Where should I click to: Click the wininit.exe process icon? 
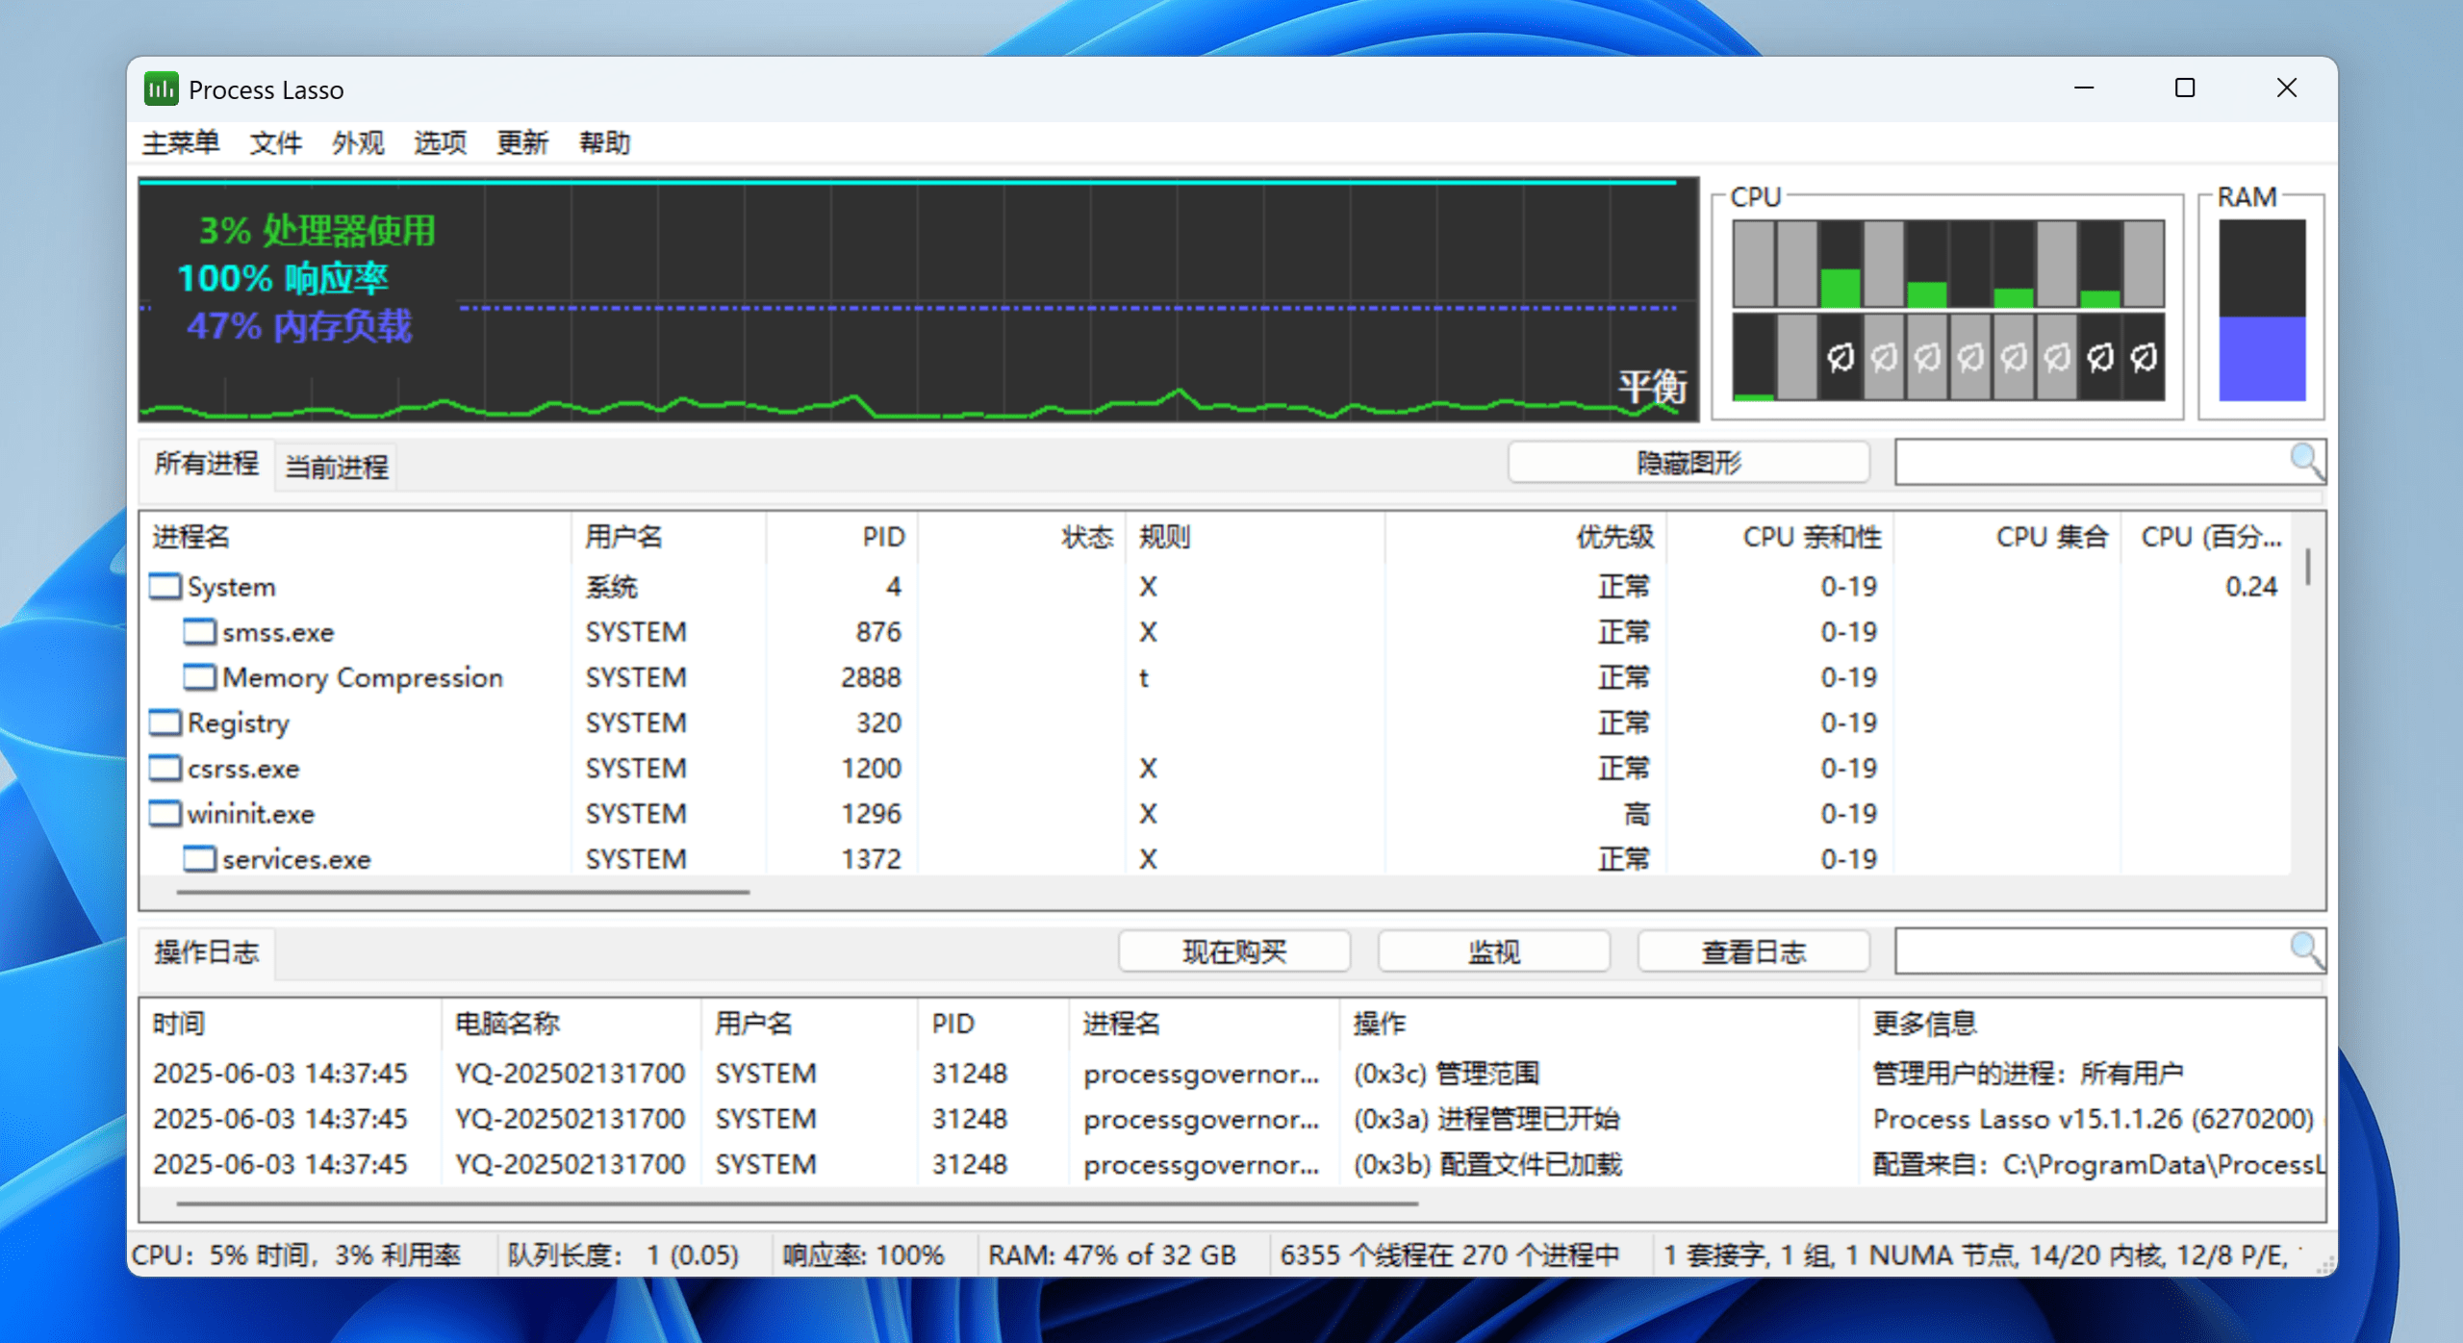coord(165,813)
